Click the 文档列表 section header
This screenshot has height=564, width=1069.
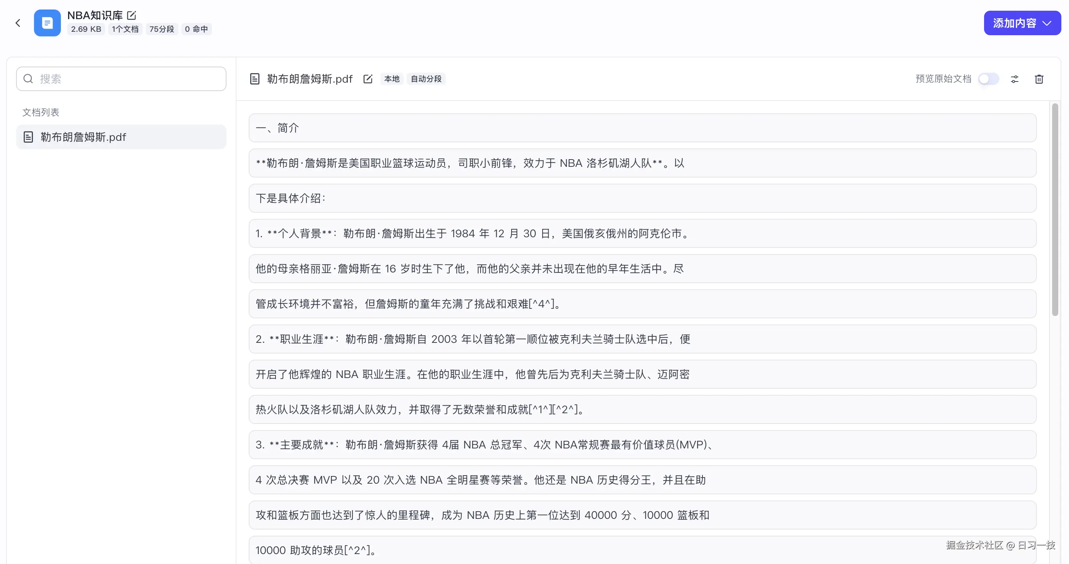(x=40, y=112)
